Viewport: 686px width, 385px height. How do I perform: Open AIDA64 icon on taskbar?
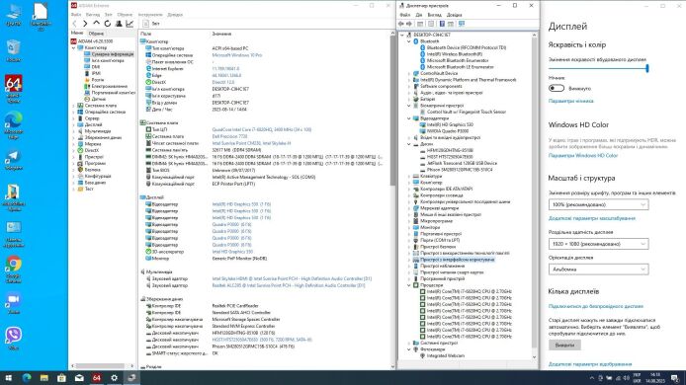[x=97, y=377]
